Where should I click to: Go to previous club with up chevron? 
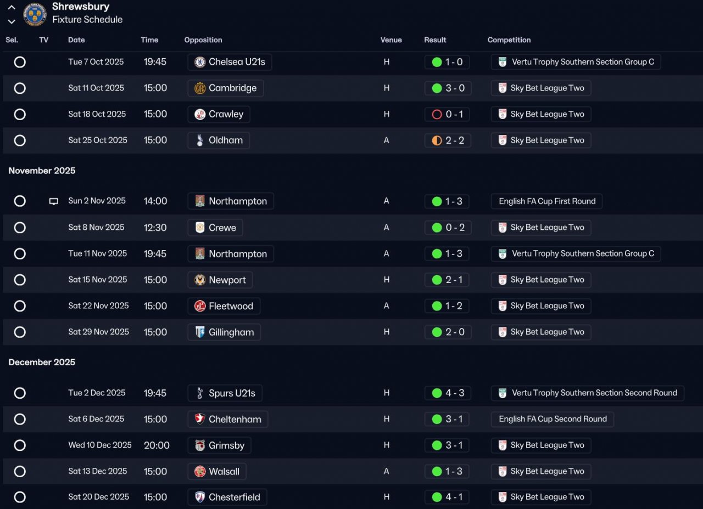(x=12, y=8)
